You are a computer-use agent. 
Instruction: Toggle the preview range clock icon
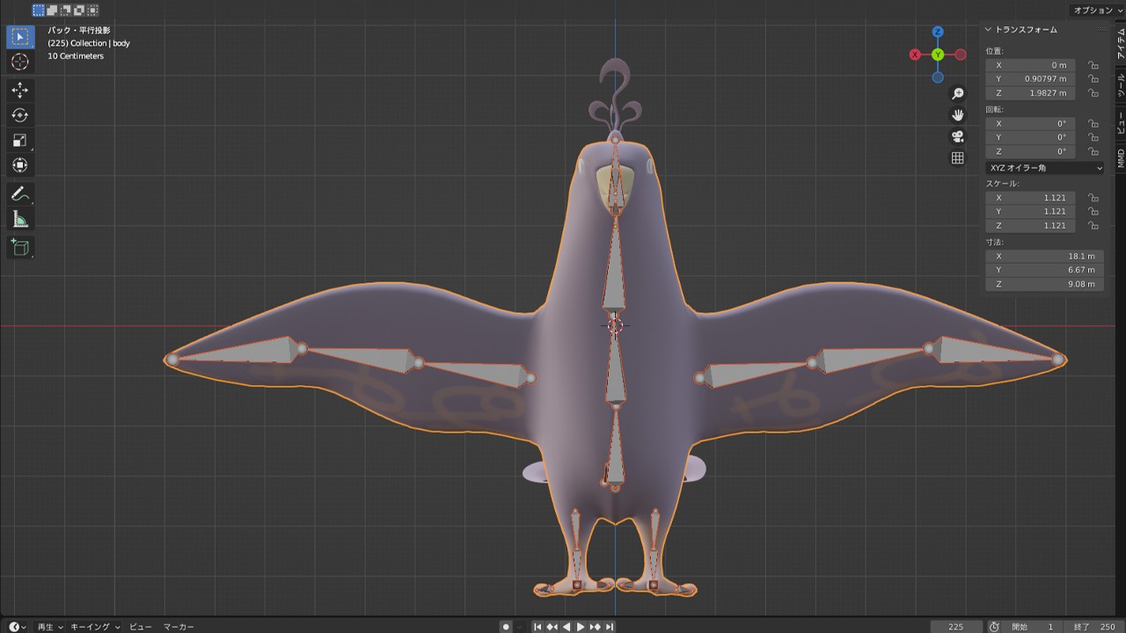994,627
